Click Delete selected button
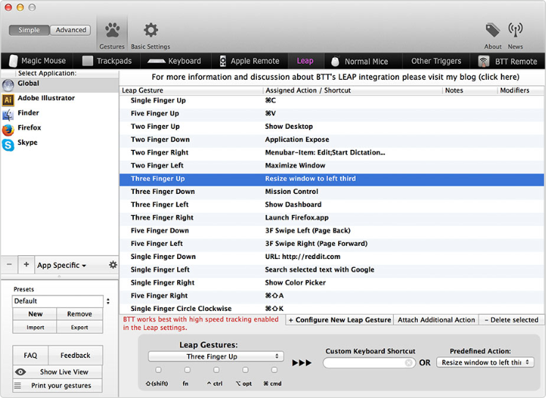Screen dimensions: 546x398 point(512,320)
